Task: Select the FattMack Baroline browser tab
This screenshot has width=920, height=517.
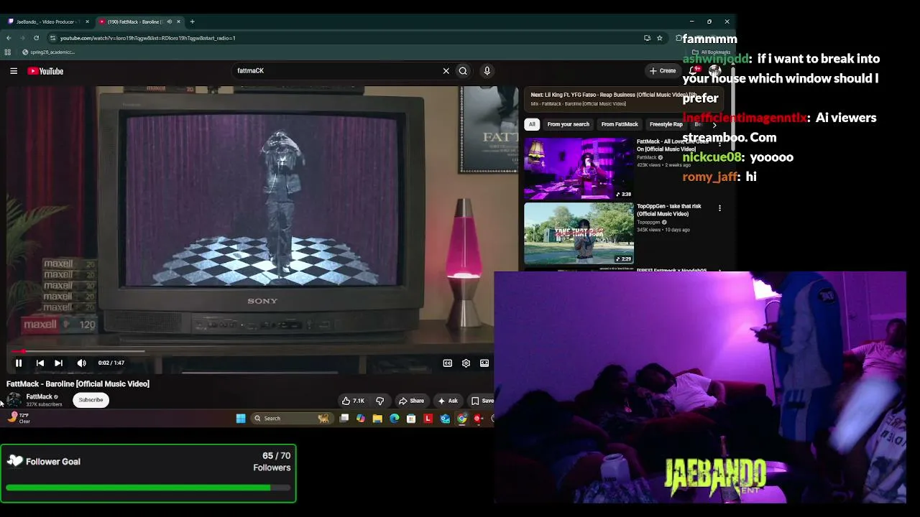Action: click(x=134, y=22)
